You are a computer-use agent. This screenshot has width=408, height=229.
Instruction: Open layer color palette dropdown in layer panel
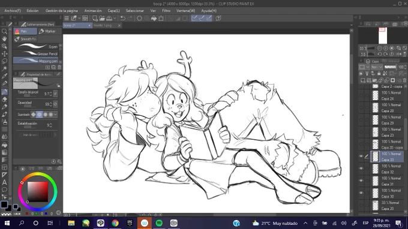367,67
